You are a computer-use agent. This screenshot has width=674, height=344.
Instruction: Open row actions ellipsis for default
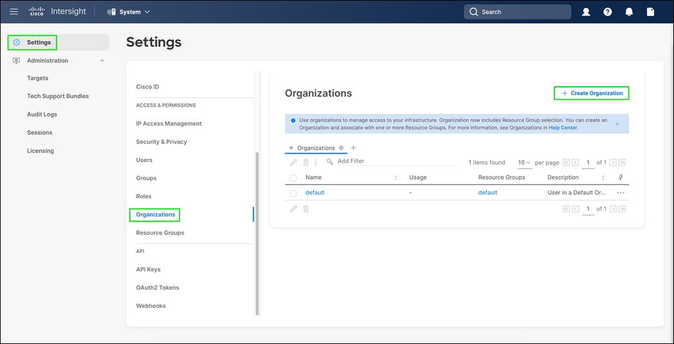pos(620,193)
